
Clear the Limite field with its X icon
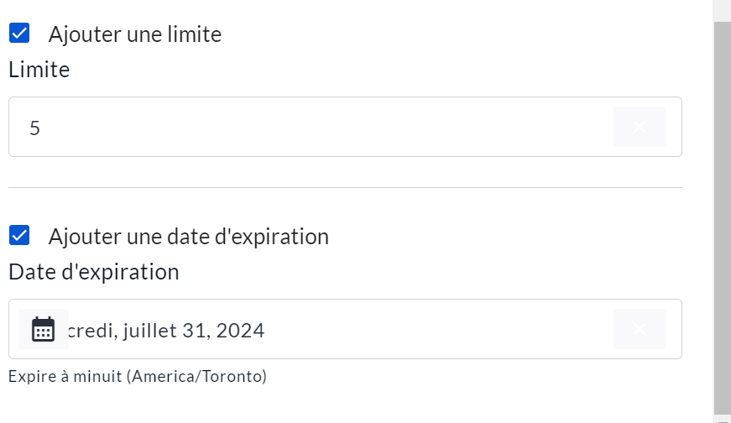pyautogui.click(x=639, y=127)
